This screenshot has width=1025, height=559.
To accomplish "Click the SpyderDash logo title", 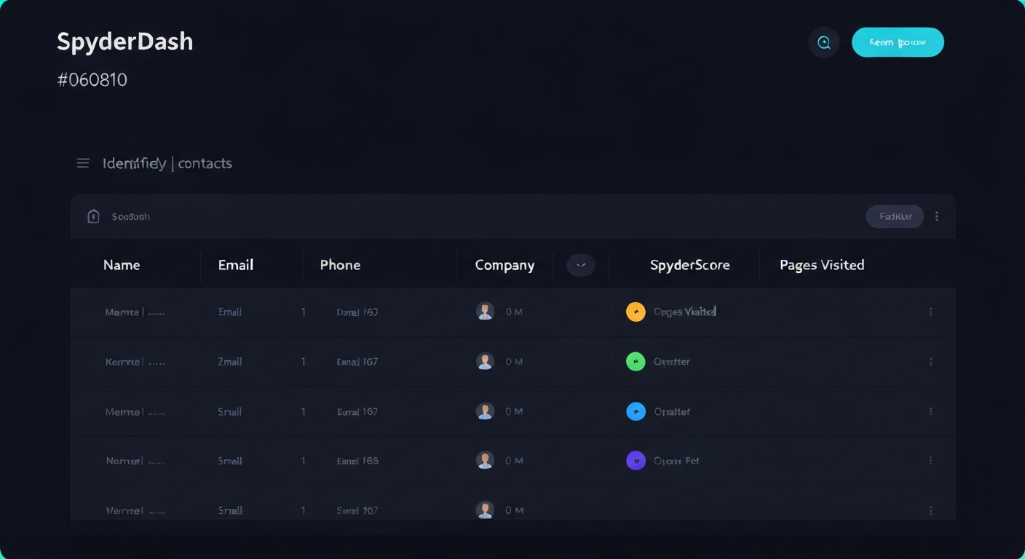I will 125,42.
